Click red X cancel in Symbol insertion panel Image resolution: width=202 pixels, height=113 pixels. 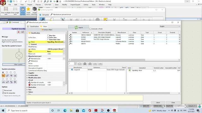[x=19, y=32]
